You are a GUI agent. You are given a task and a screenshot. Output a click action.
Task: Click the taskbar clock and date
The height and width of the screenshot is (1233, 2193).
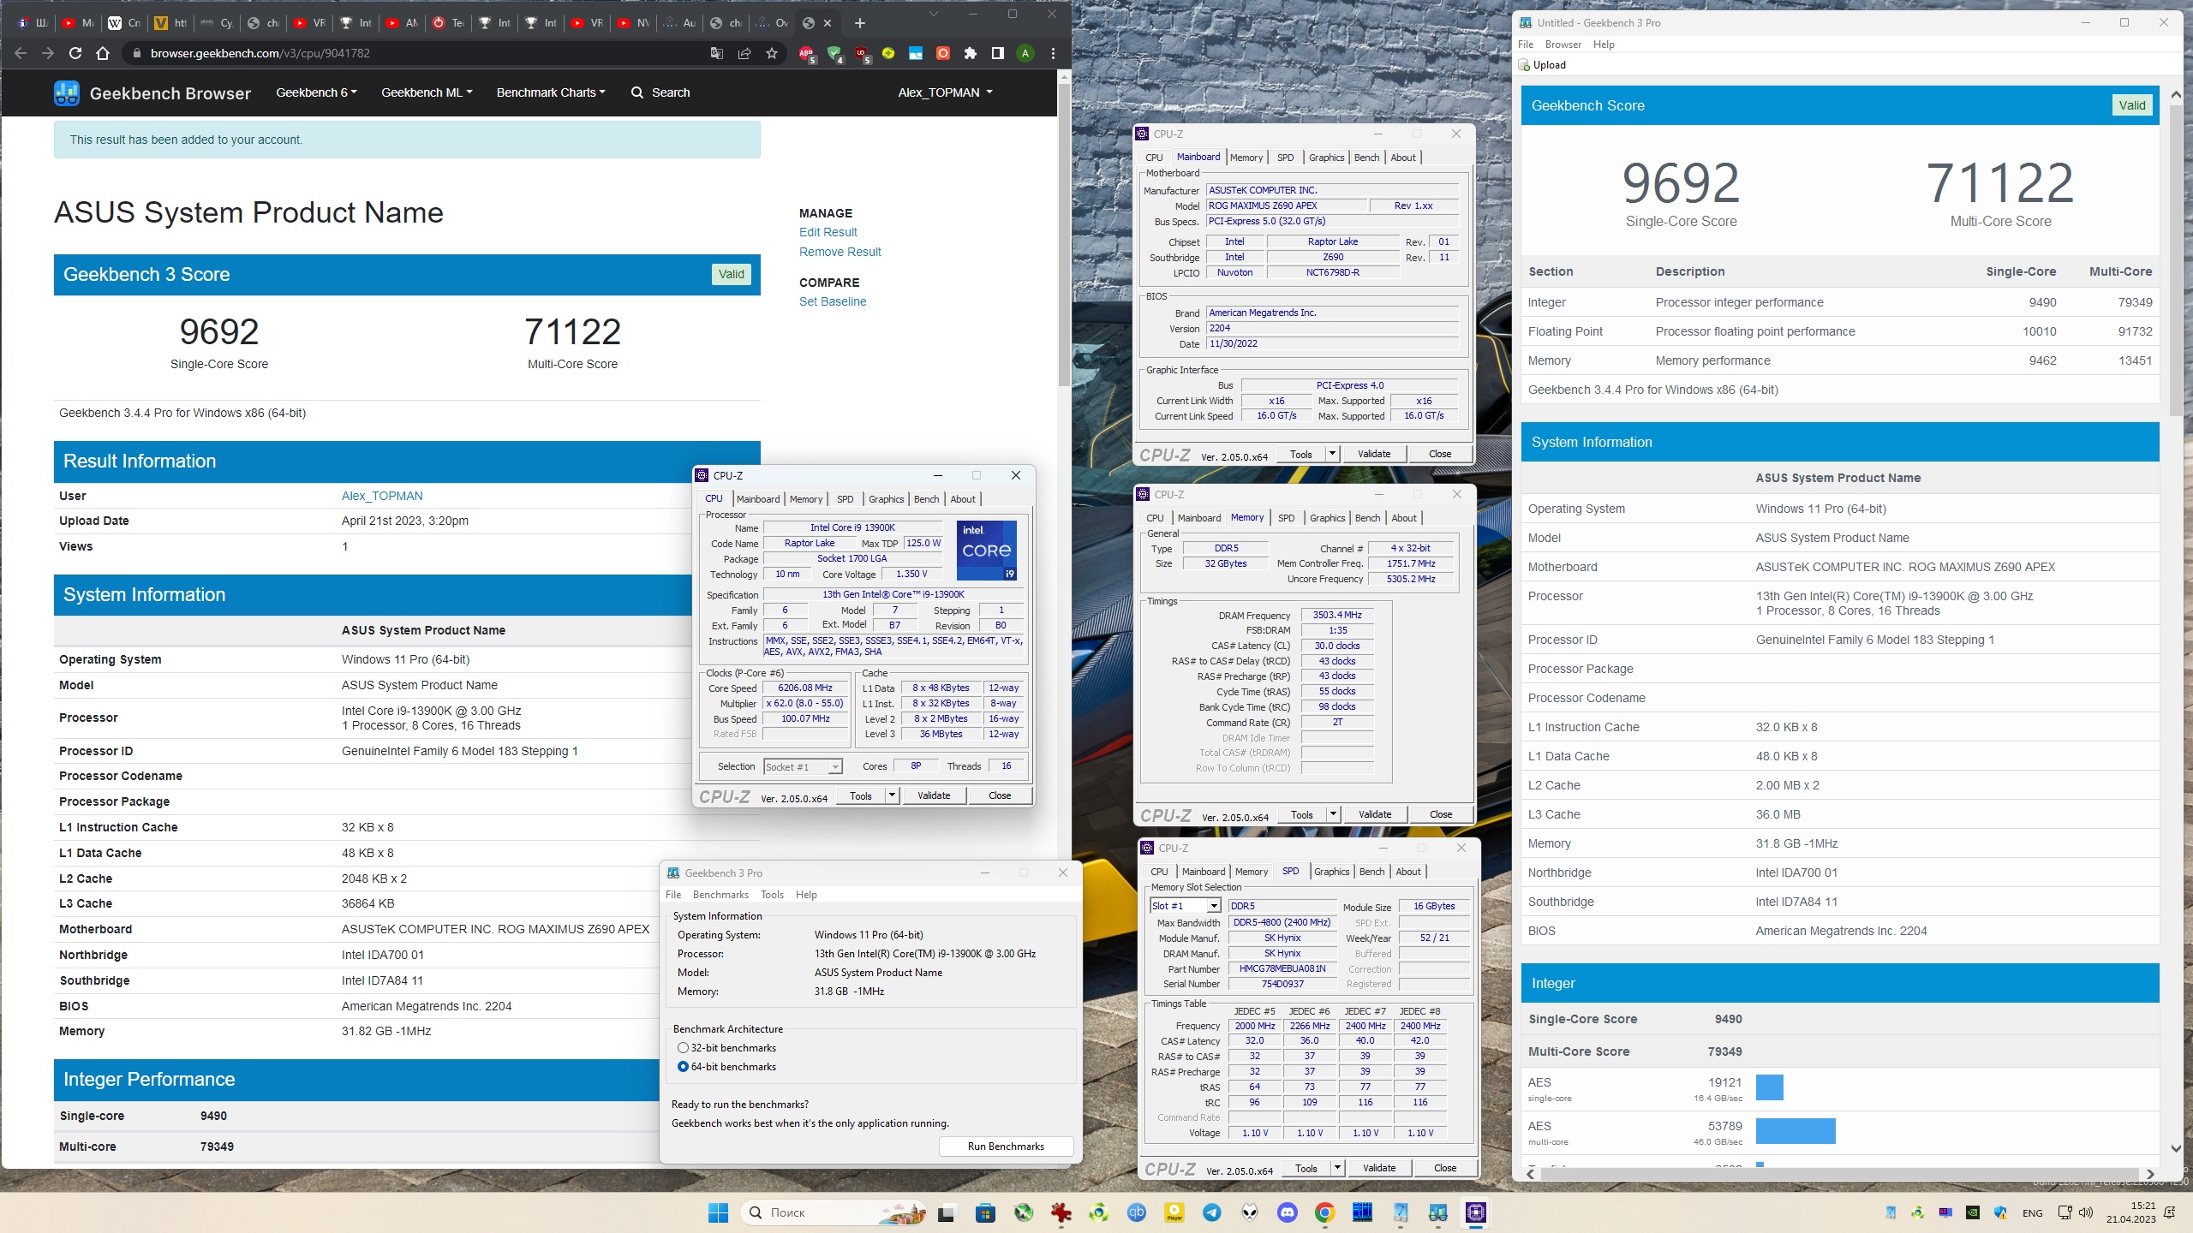click(2130, 1212)
